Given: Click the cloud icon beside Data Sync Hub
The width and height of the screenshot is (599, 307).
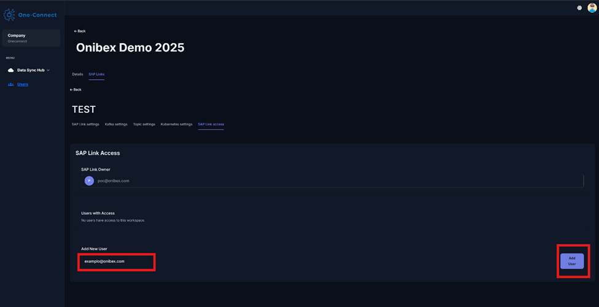Looking at the screenshot, I should (10, 70).
